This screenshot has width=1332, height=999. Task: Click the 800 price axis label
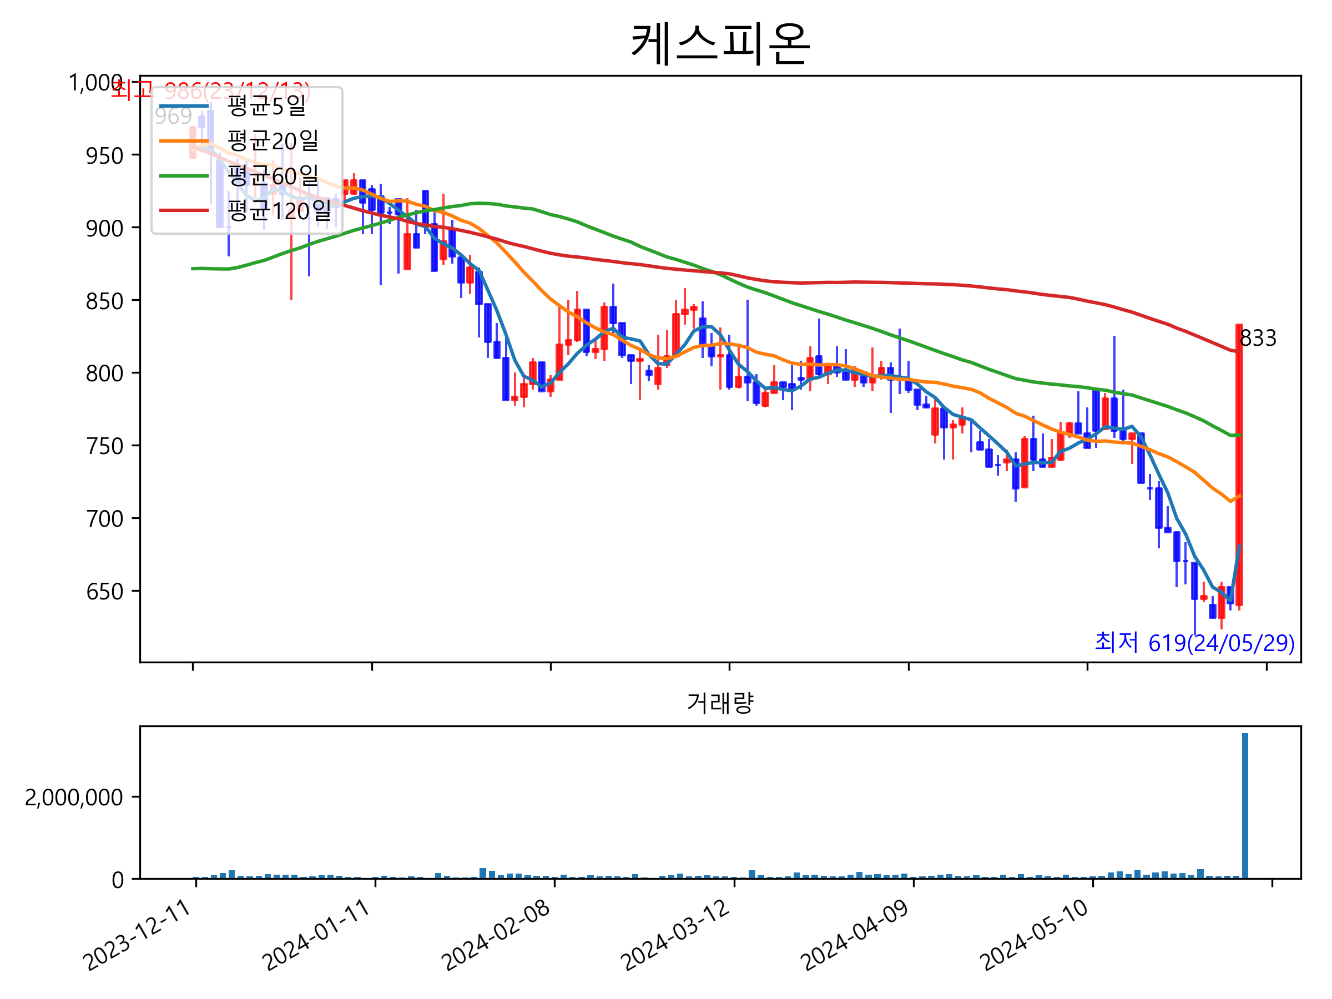pyautogui.click(x=104, y=374)
